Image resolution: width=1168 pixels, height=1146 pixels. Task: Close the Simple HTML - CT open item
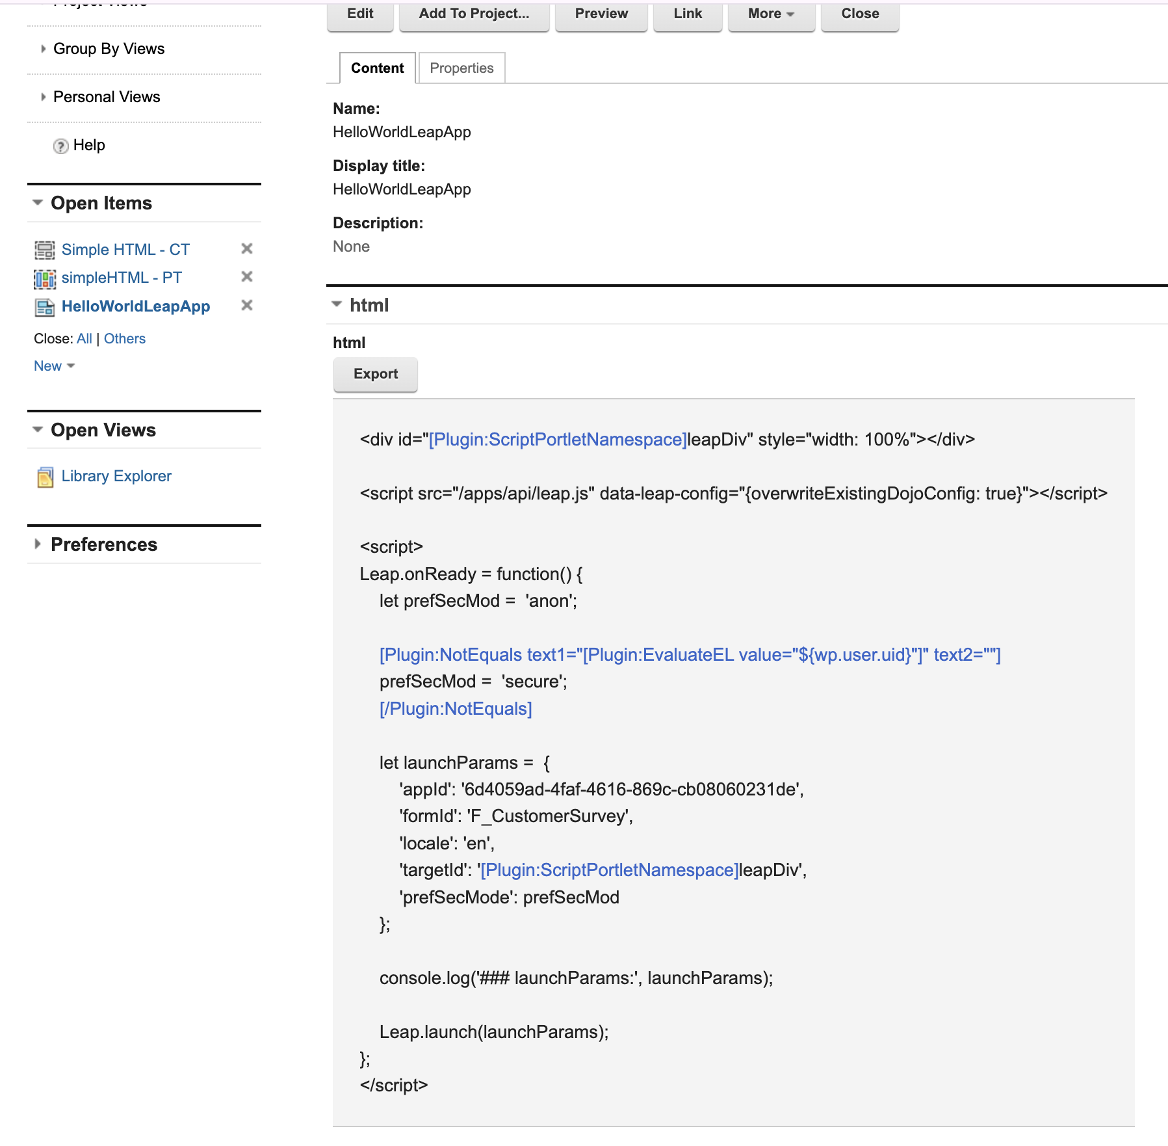point(247,248)
